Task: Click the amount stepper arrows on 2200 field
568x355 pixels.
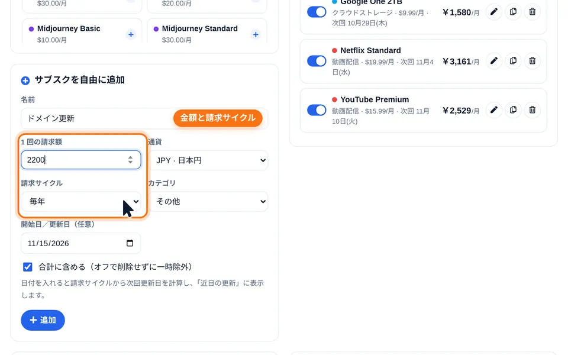Action: pyautogui.click(x=130, y=160)
